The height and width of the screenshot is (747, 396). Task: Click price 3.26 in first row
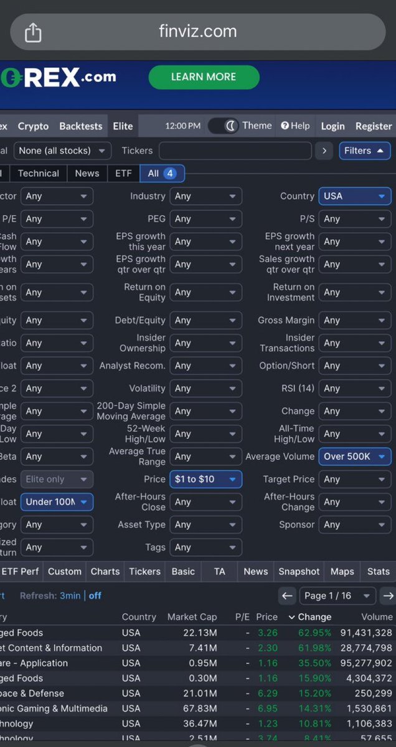[268, 633]
